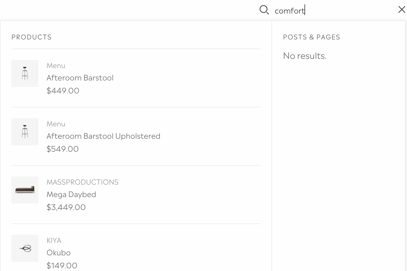Image resolution: width=407 pixels, height=271 pixels.
Task: Open the Mega Daybed thumbnail image
Action: tap(25, 190)
